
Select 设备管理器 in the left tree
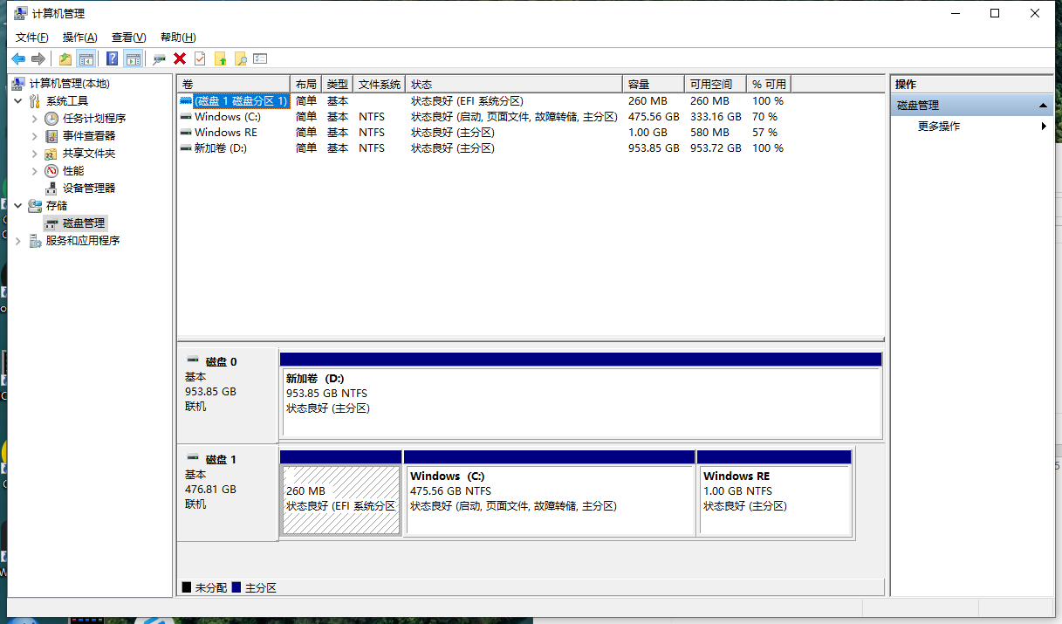click(88, 189)
